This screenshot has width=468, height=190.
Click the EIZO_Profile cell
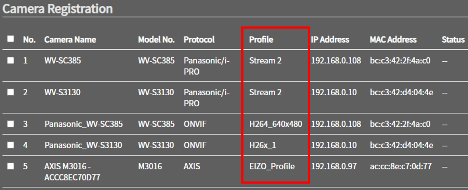coord(272,166)
